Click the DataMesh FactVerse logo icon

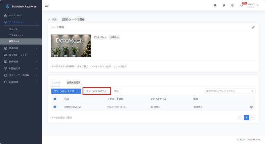(x=7, y=6)
